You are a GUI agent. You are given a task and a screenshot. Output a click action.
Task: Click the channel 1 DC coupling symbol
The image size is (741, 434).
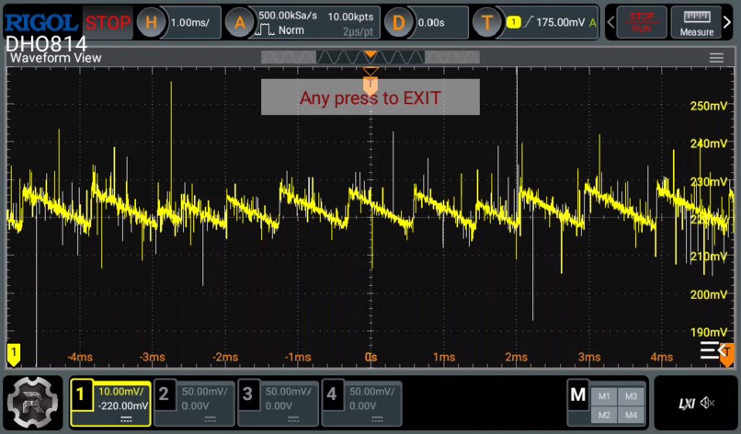(126, 419)
